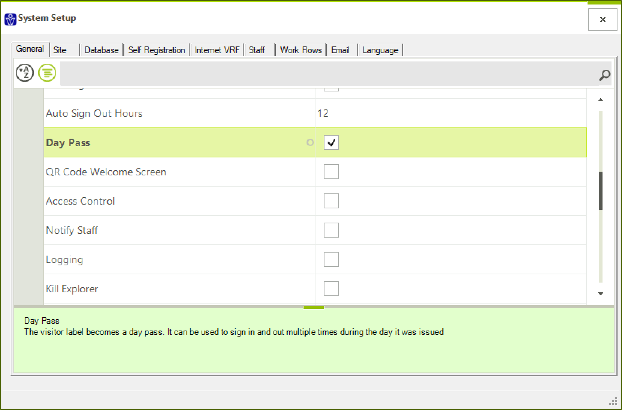The image size is (622, 410).
Task: Click the search magnifier icon
Action: (604, 75)
